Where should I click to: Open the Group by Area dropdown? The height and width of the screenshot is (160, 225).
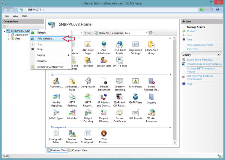[x=136, y=33]
